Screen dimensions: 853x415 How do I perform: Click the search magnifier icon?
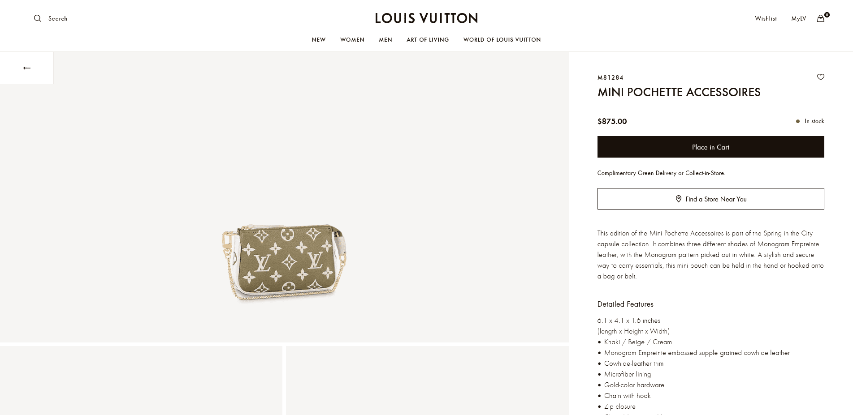click(38, 18)
